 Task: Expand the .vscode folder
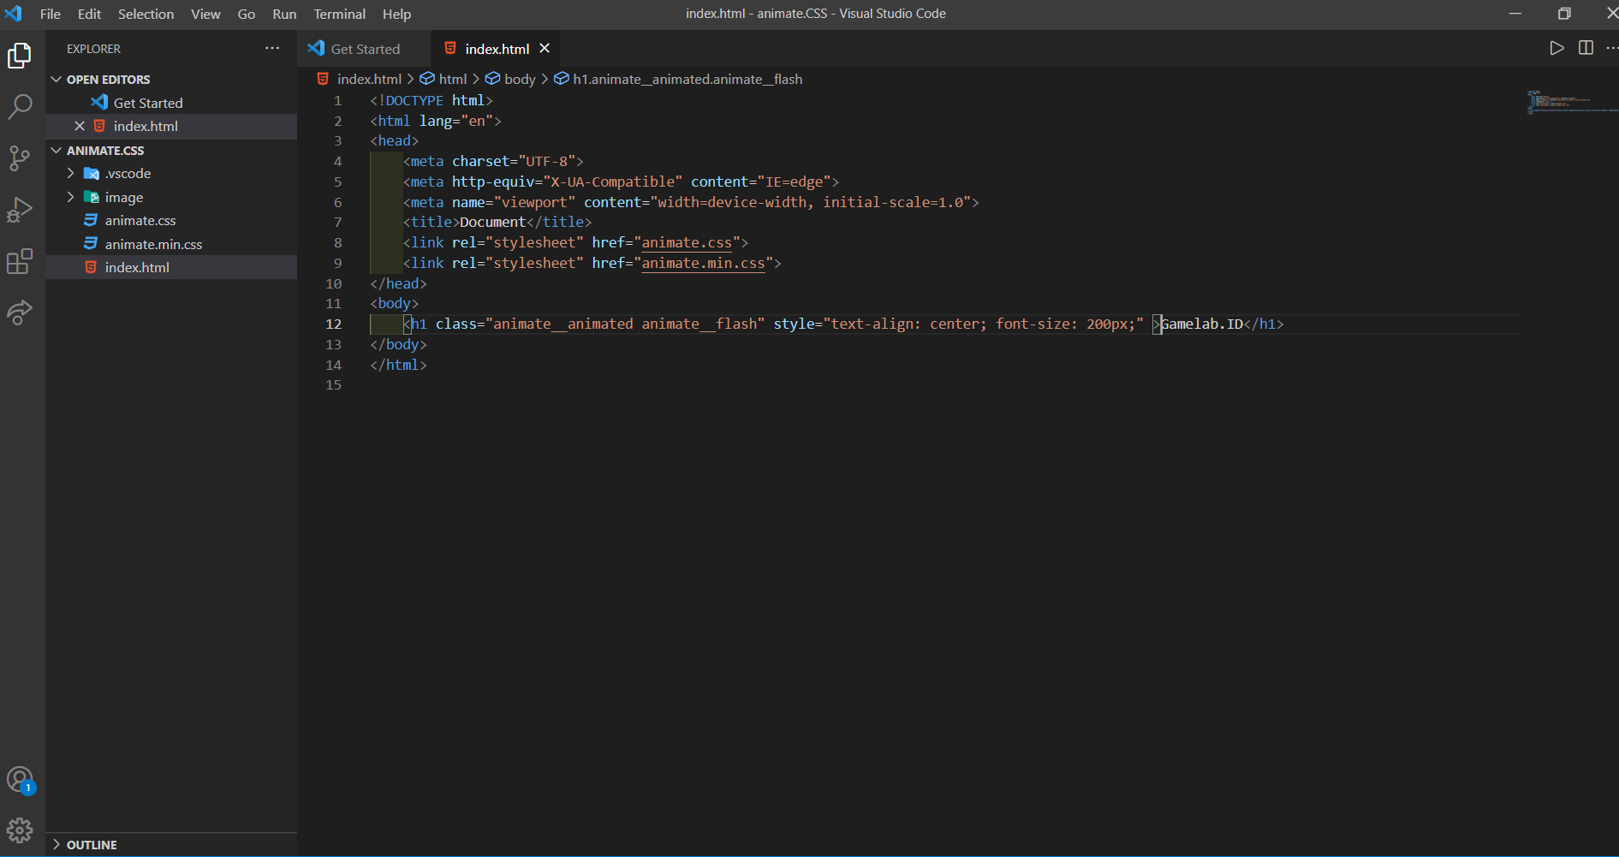pos(71,173)
